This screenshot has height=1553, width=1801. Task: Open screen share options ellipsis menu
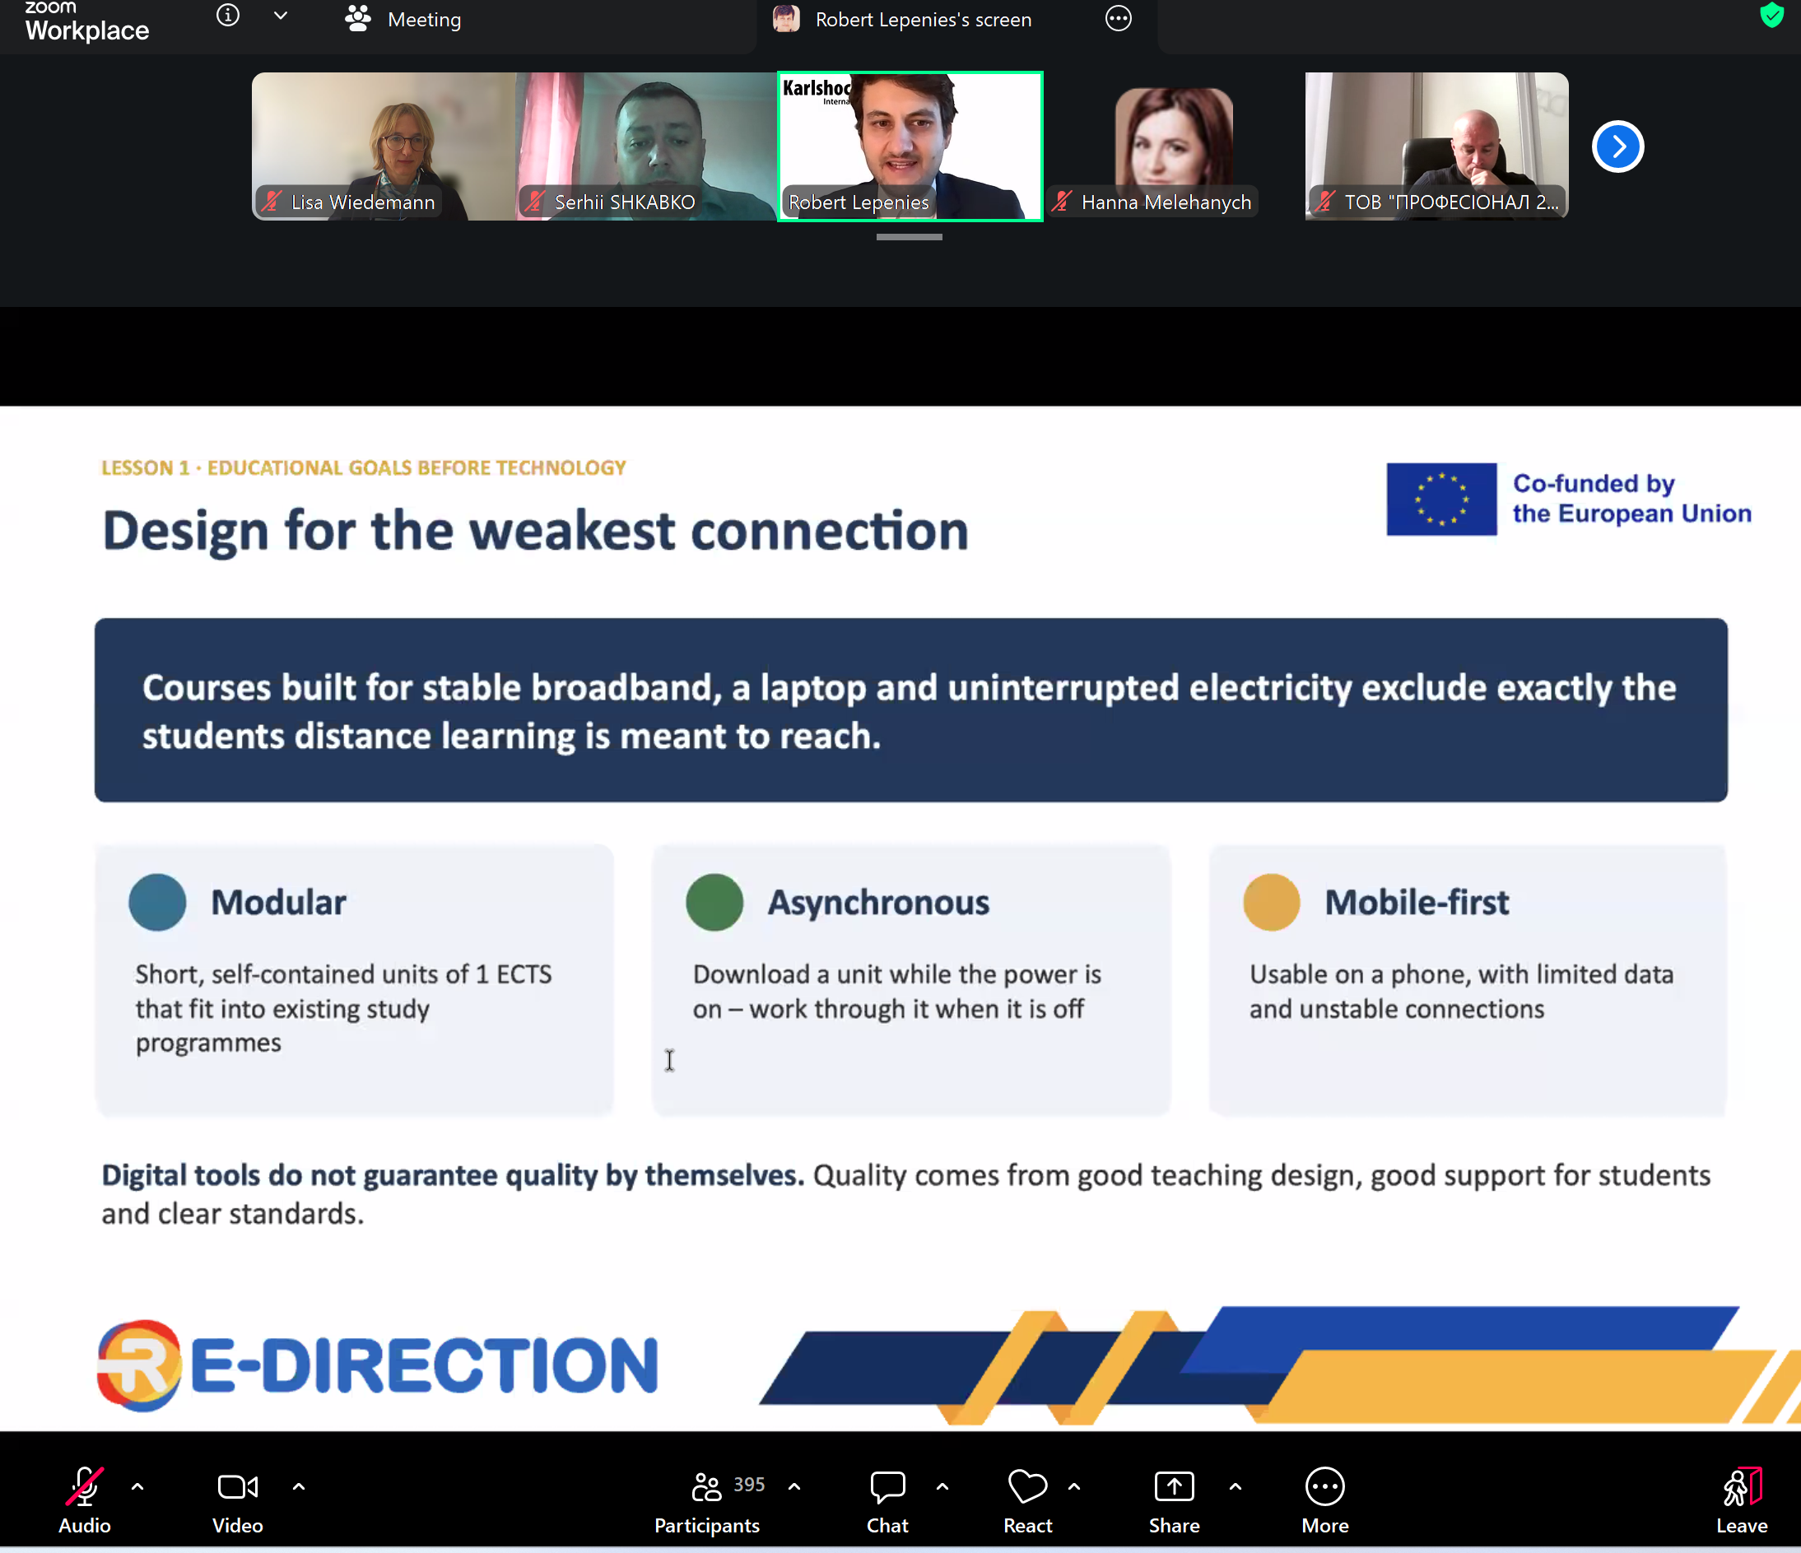1118,18
